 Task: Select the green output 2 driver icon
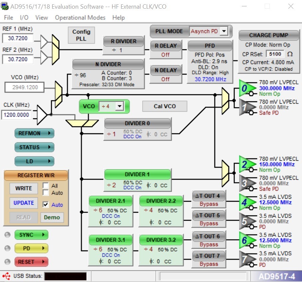pos(247,164)
